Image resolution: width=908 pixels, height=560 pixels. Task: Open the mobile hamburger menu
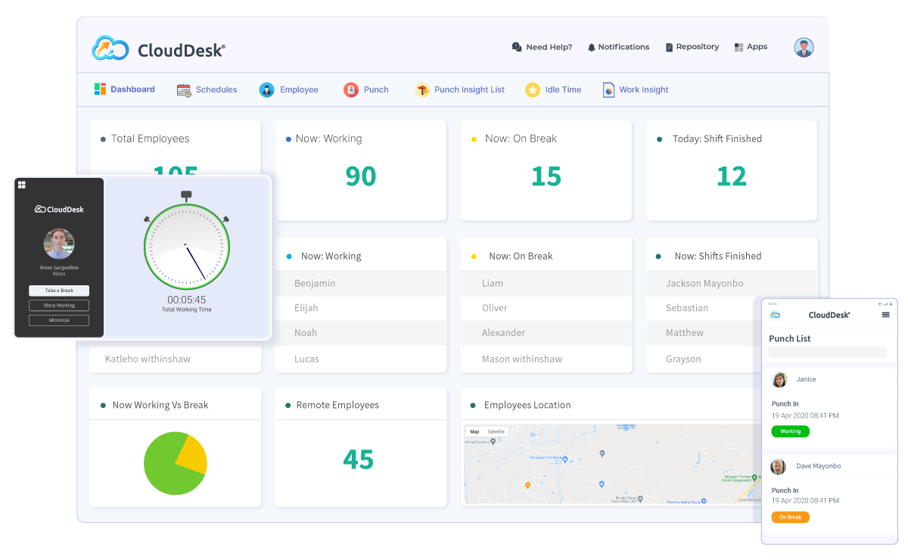coord(886,315)
